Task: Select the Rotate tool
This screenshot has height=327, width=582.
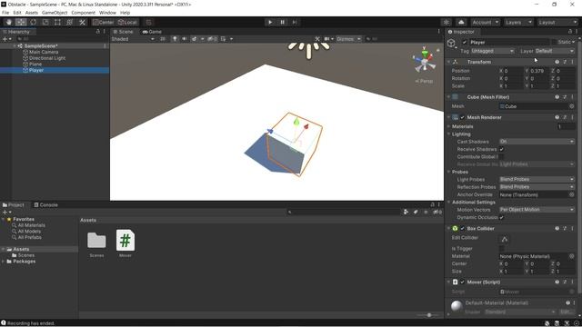Action: coord(33,22)
